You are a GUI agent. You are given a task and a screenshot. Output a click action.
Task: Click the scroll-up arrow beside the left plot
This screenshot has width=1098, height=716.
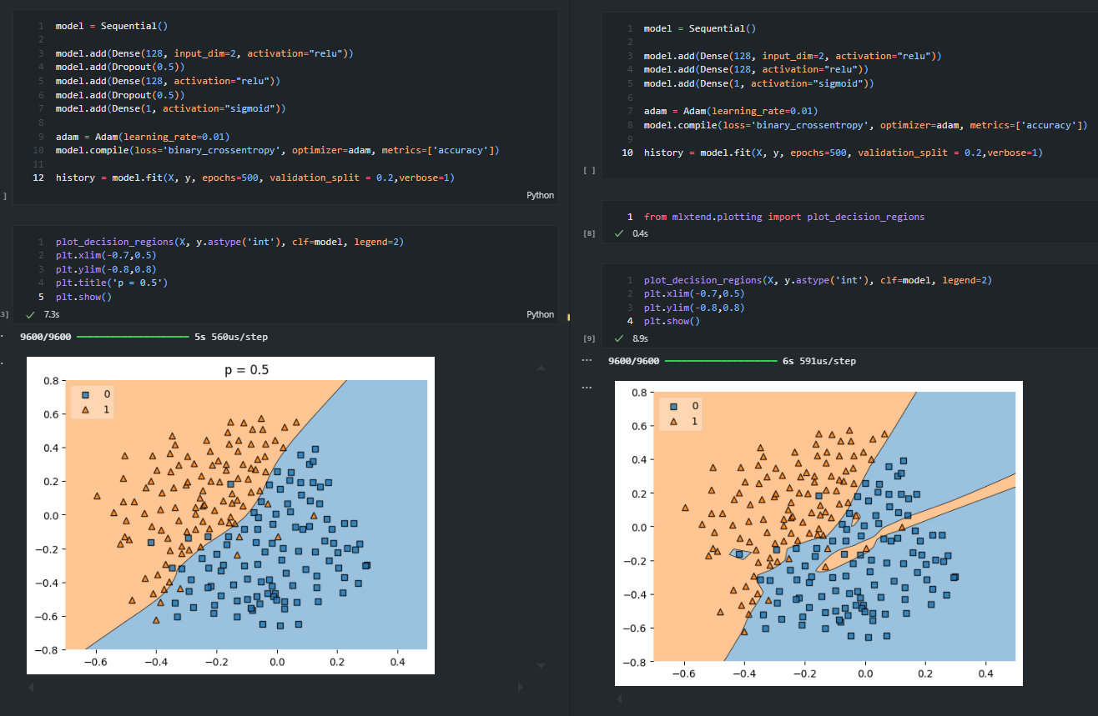541,367
